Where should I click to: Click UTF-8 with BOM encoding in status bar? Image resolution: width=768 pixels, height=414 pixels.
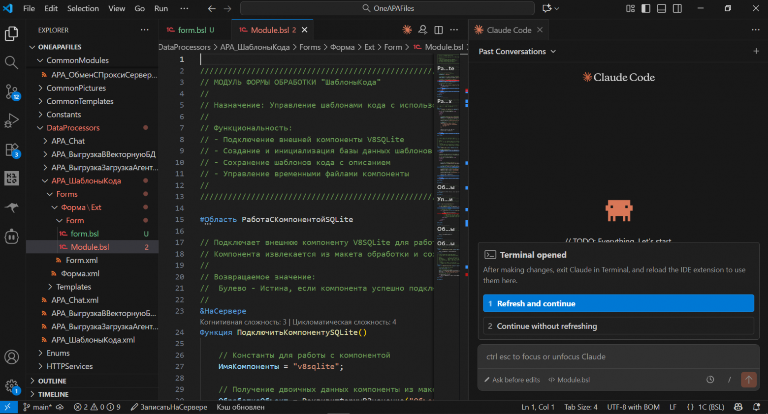pos(633,407)
